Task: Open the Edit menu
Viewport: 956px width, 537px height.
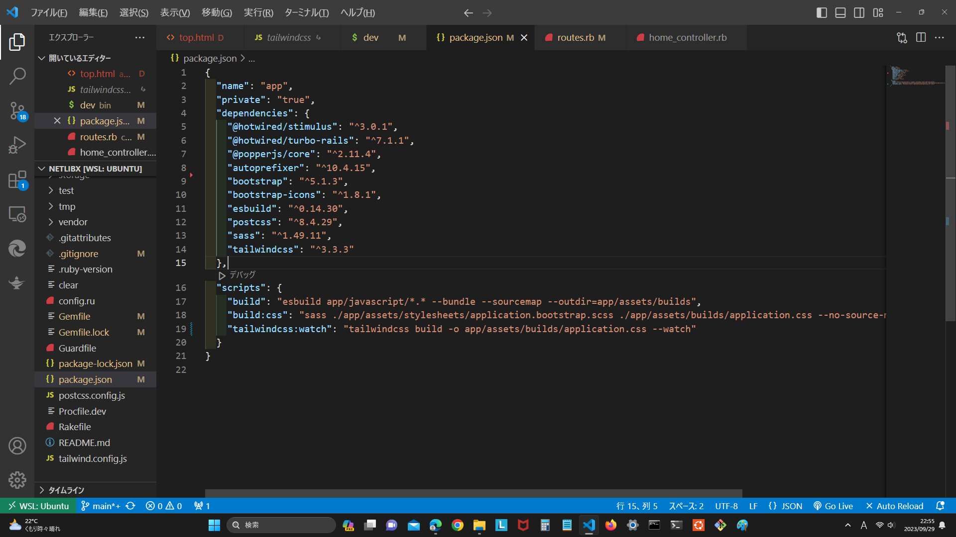Action: tap(93, 13)
